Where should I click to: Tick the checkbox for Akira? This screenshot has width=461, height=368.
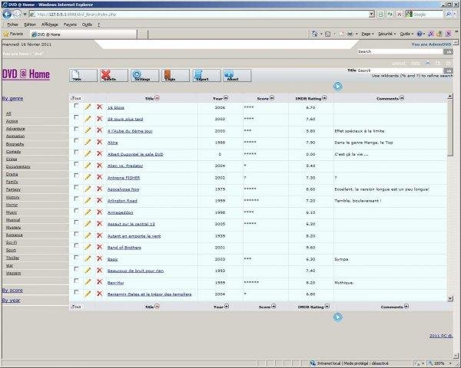tap(76, 140)
